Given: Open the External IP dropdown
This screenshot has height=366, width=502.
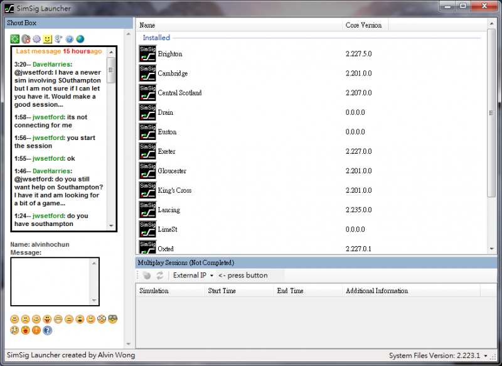Looking at the screenshot, I should (193, 276).
